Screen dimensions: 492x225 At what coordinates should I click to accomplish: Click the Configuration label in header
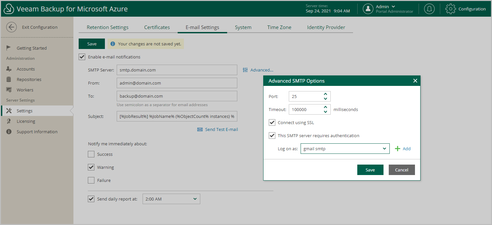pos(472,9)
